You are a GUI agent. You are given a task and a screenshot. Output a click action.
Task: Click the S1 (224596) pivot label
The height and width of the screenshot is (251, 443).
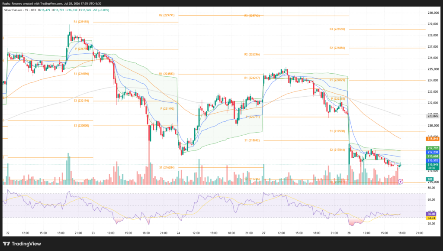tap(81, 74)
